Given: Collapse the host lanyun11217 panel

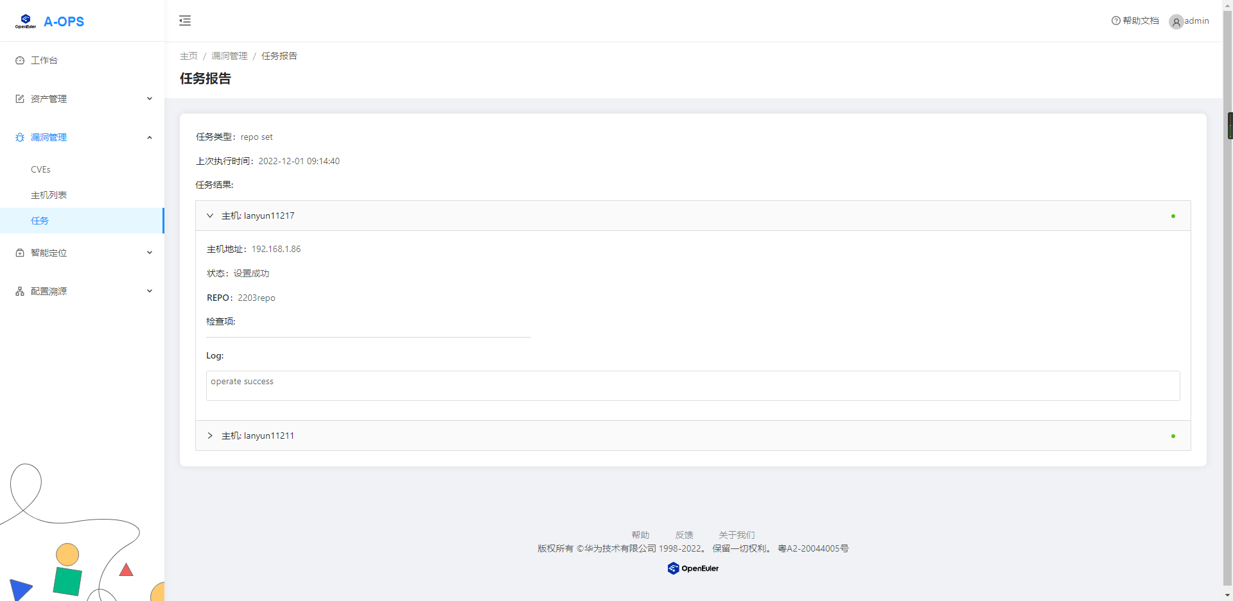Looking at the screenshot, I should coord(210,216).
